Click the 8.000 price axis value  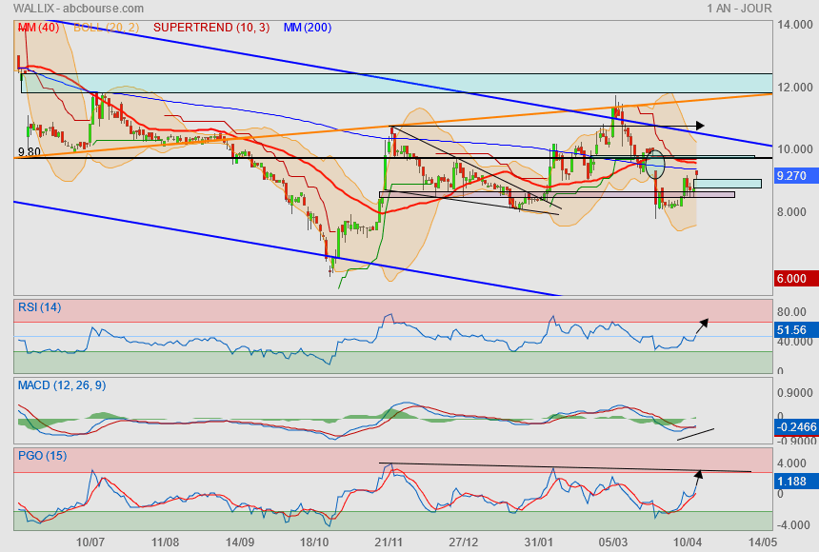[x=791, y=211]
